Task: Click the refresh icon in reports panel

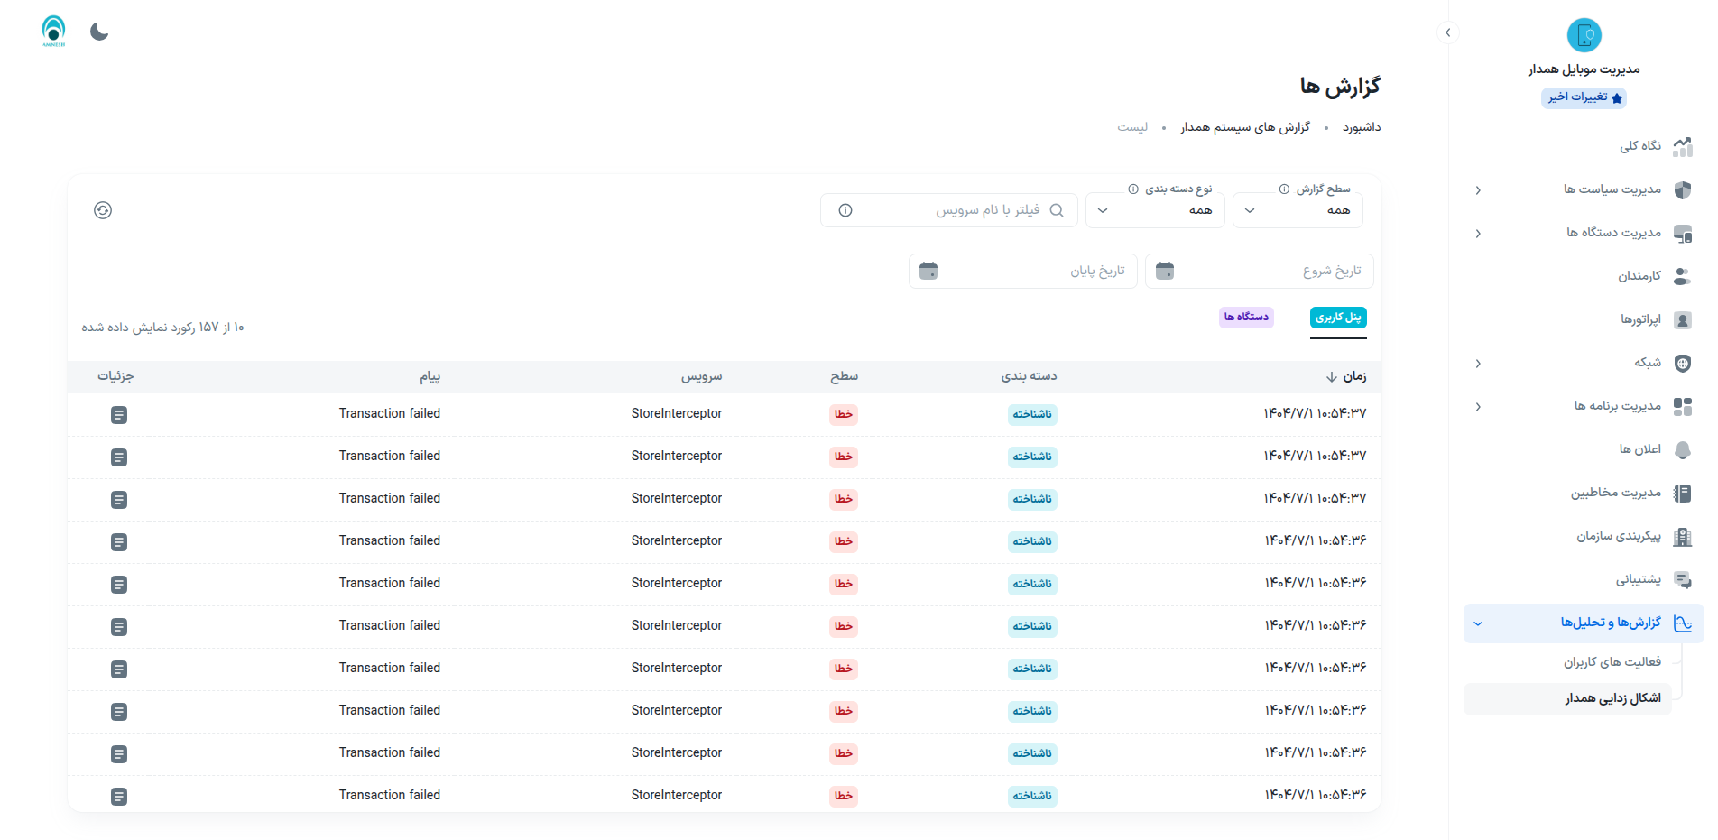Action: [103, 210]
